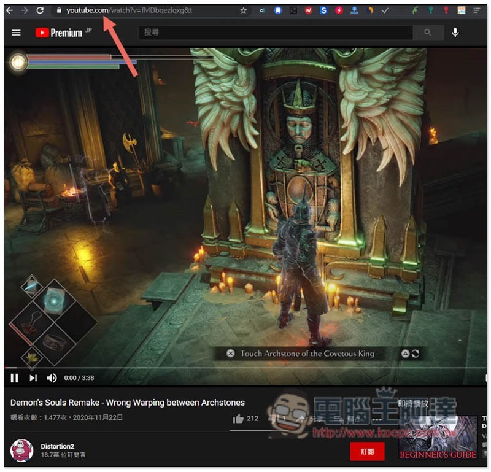Image resolution: width=491 pixels, height=472 pixels.
Task: Subscribe to Distortion2 with the red button
Action: pos(367,451)
